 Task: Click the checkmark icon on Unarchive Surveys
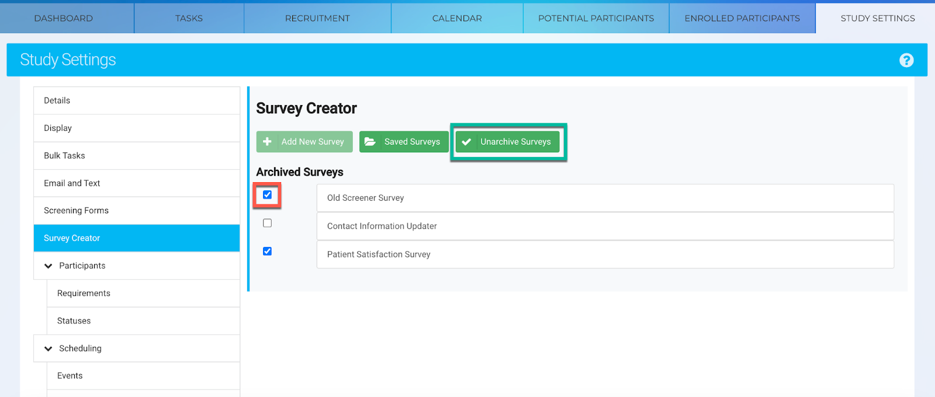click(x=466, y=142)
